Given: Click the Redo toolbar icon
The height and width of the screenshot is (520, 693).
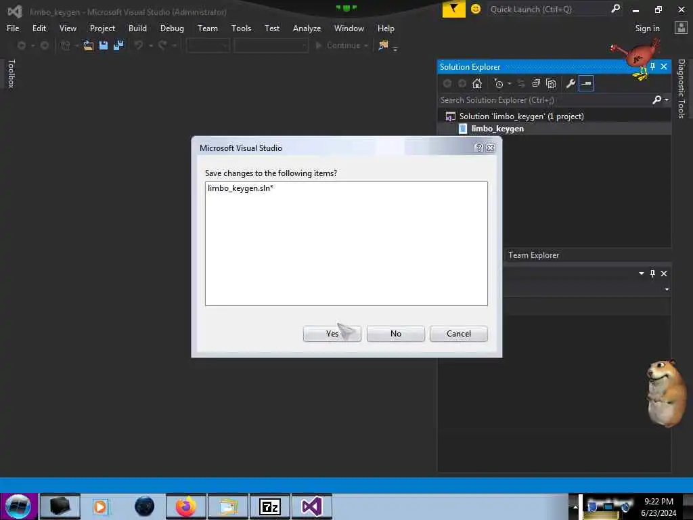Looking at the screenshot, I should click(162, 45).
